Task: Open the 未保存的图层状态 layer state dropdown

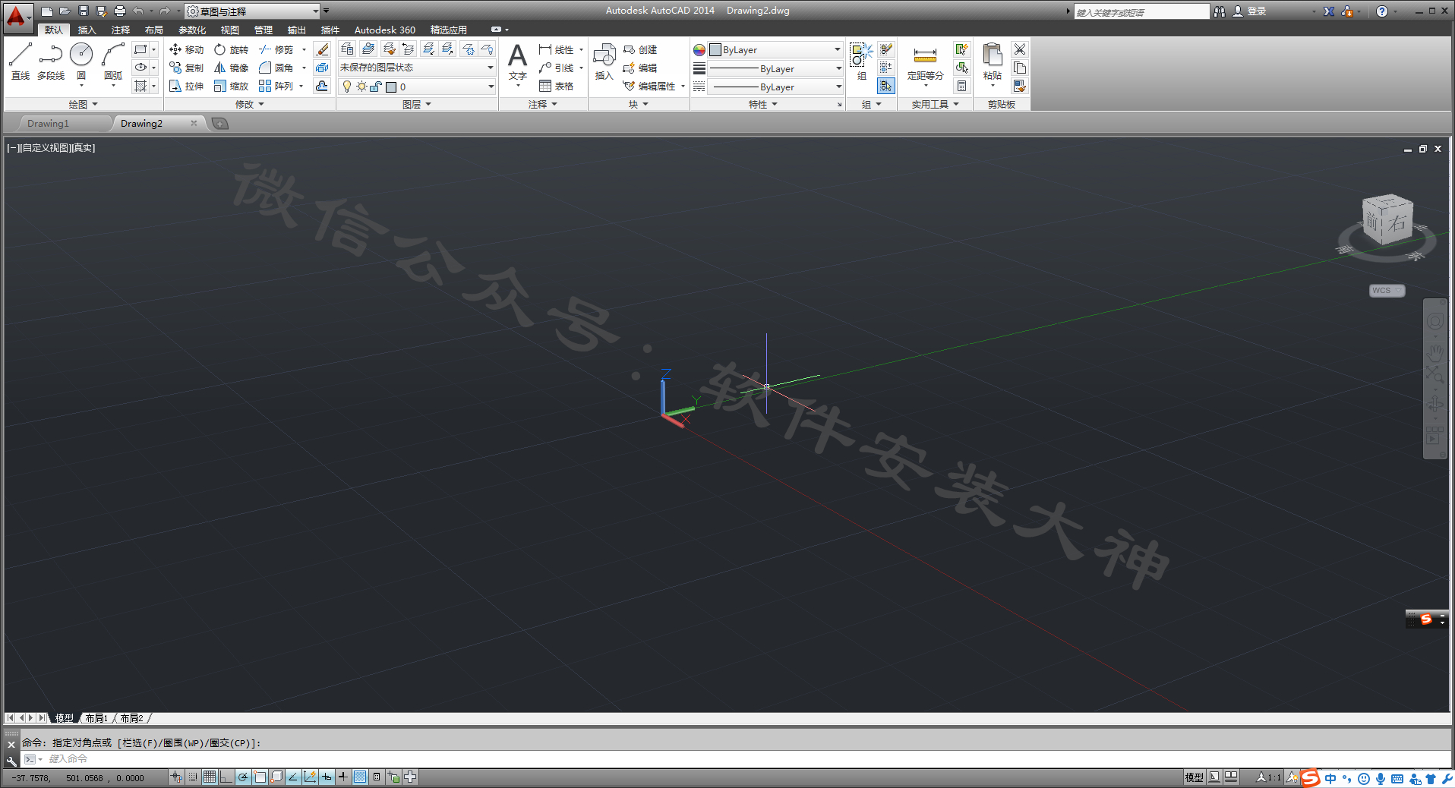Action: (x=417, y=68)
